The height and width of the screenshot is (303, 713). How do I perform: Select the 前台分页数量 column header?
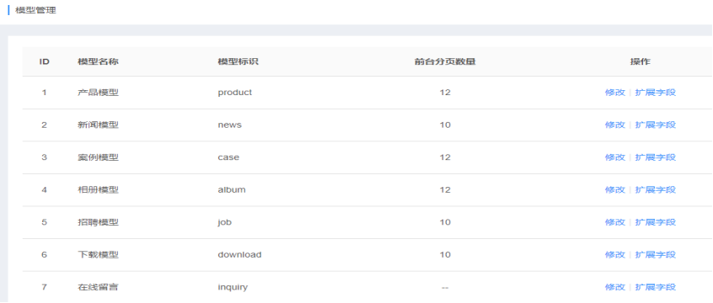pyautogui.click(x=445, y=61)
